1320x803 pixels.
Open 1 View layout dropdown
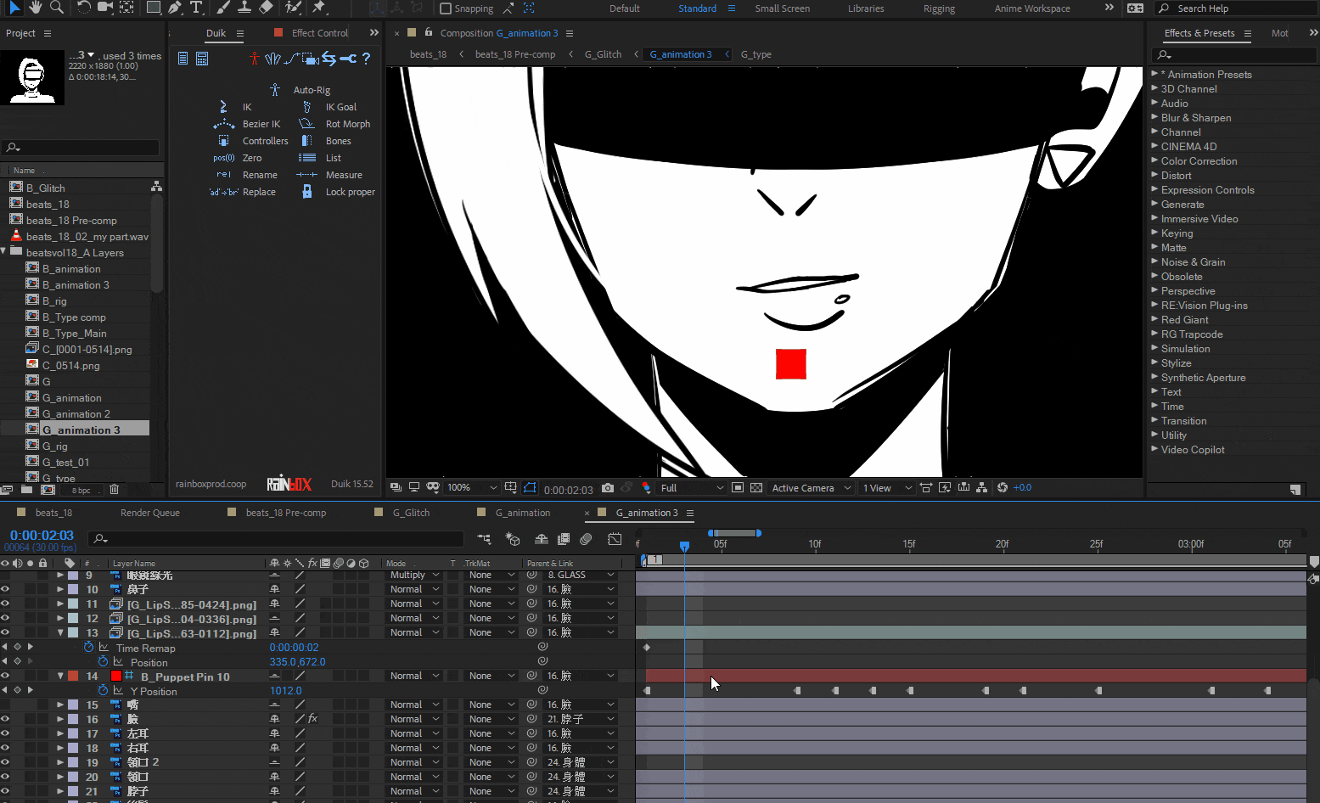pyautogui.click(x=886, y=488)
